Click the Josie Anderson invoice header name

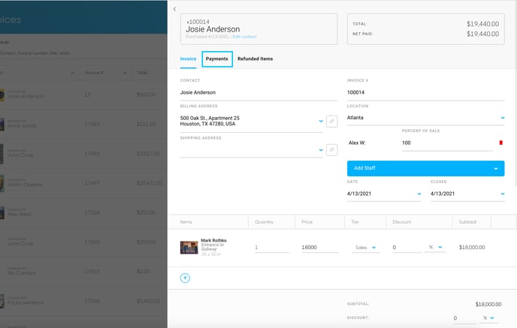(213, 29)
